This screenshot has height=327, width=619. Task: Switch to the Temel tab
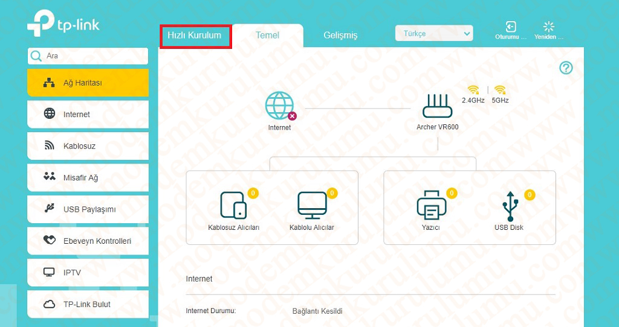point(267,36)
